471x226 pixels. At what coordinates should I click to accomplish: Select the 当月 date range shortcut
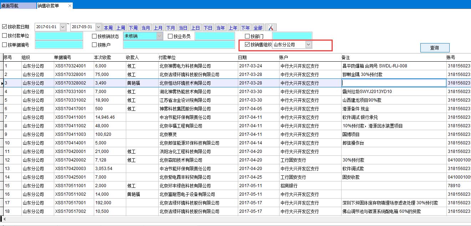tap(145, 27)
